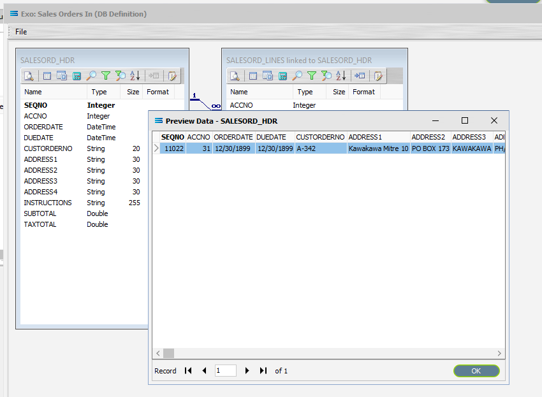Go to next record
This screenshot has height=397, width=542.
[247, 371]
